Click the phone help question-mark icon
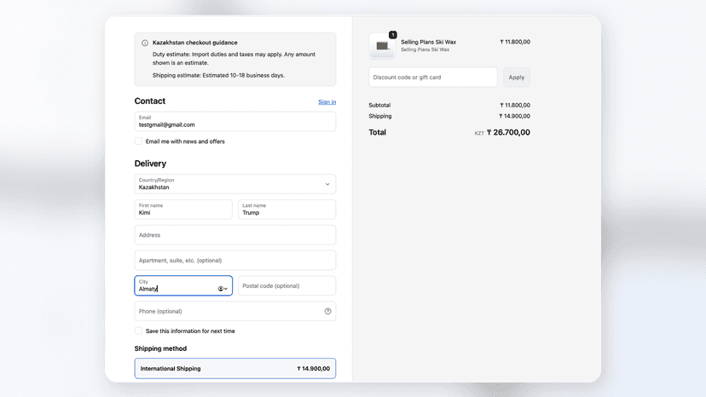 click(327, 311)
